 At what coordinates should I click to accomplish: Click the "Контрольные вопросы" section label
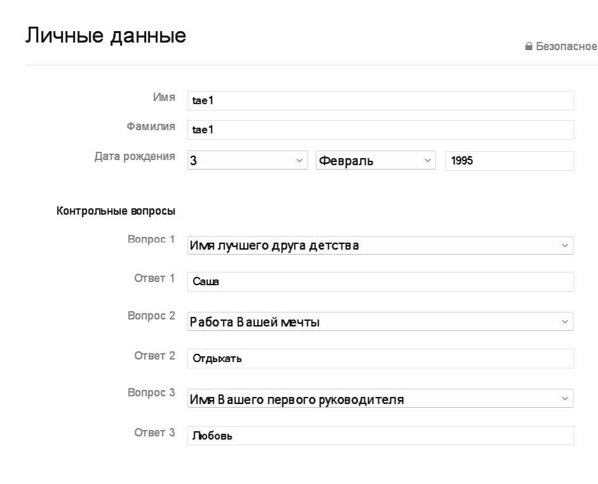(117, 210)
